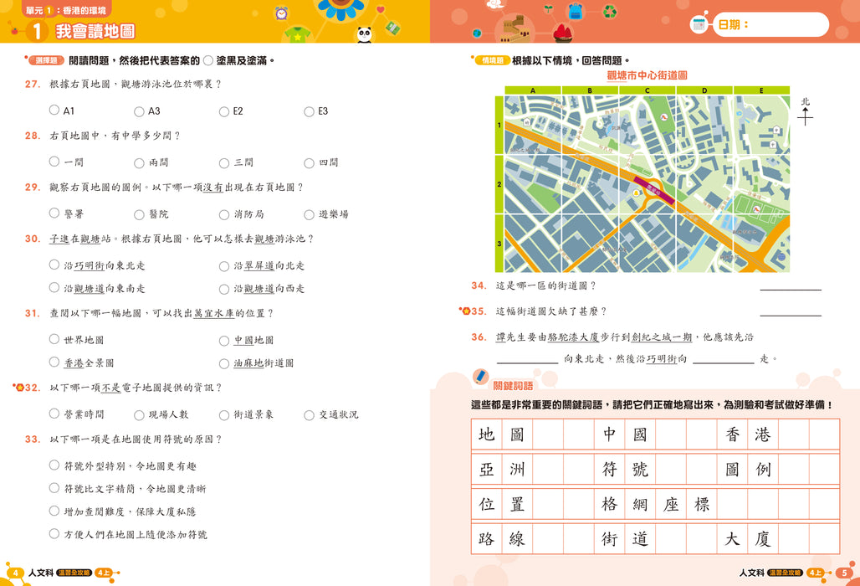Viewport: 860px width, 586px height.
Task: Click the calendar icon beside 日期
Action: (x=699, y=24)
